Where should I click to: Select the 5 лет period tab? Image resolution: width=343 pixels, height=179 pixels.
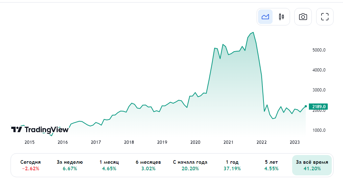click(x=271, y=165)
